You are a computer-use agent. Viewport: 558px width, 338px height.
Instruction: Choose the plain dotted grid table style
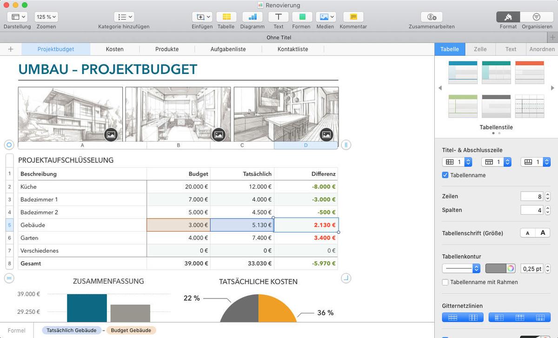point(530,106)
